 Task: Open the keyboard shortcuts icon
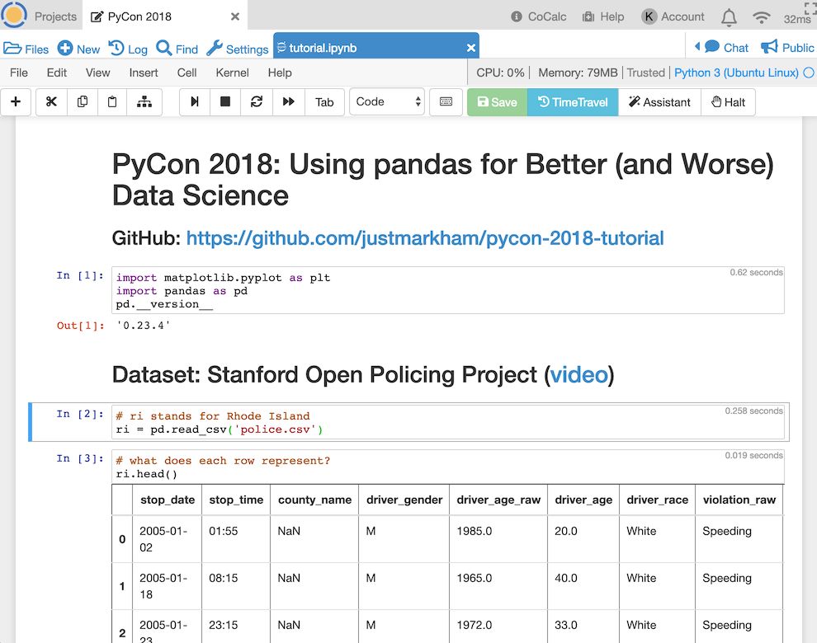(x=446, y=101)
